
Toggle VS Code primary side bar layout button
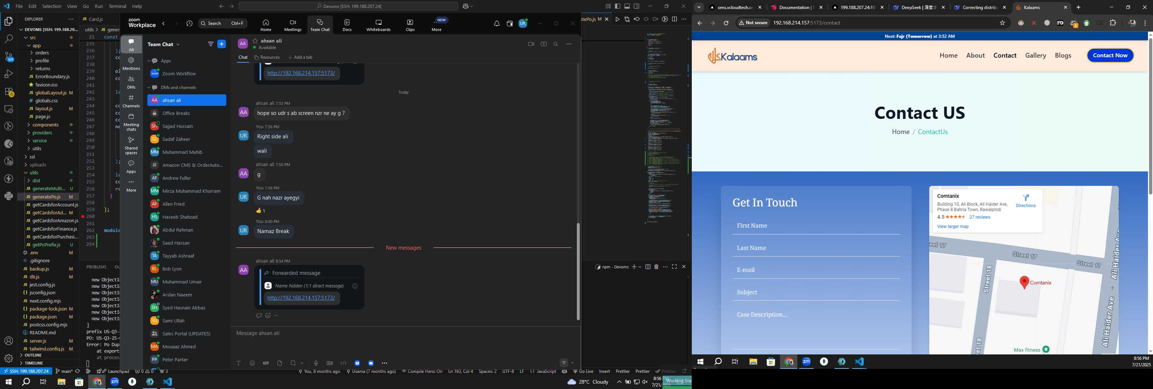[617, 6]
